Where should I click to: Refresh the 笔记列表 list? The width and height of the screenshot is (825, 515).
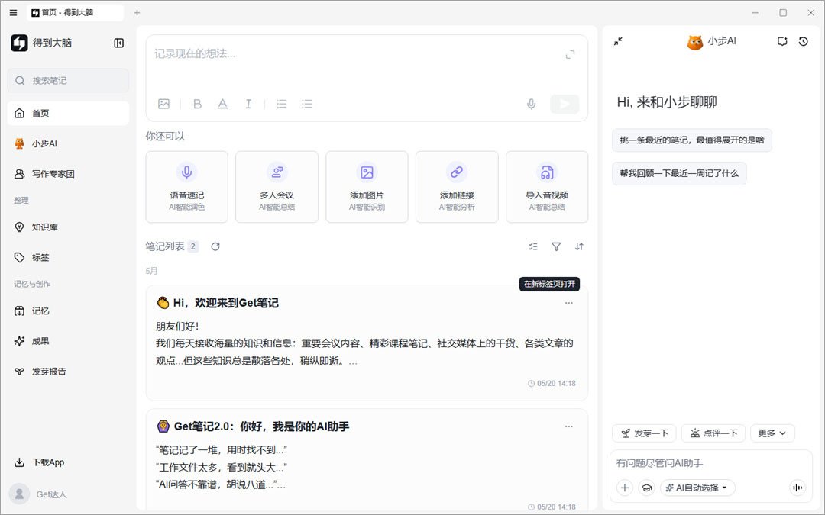[x=215, y=246]
